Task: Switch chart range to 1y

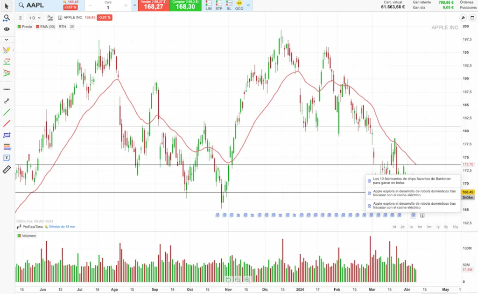Action: (x=437, y=227)
